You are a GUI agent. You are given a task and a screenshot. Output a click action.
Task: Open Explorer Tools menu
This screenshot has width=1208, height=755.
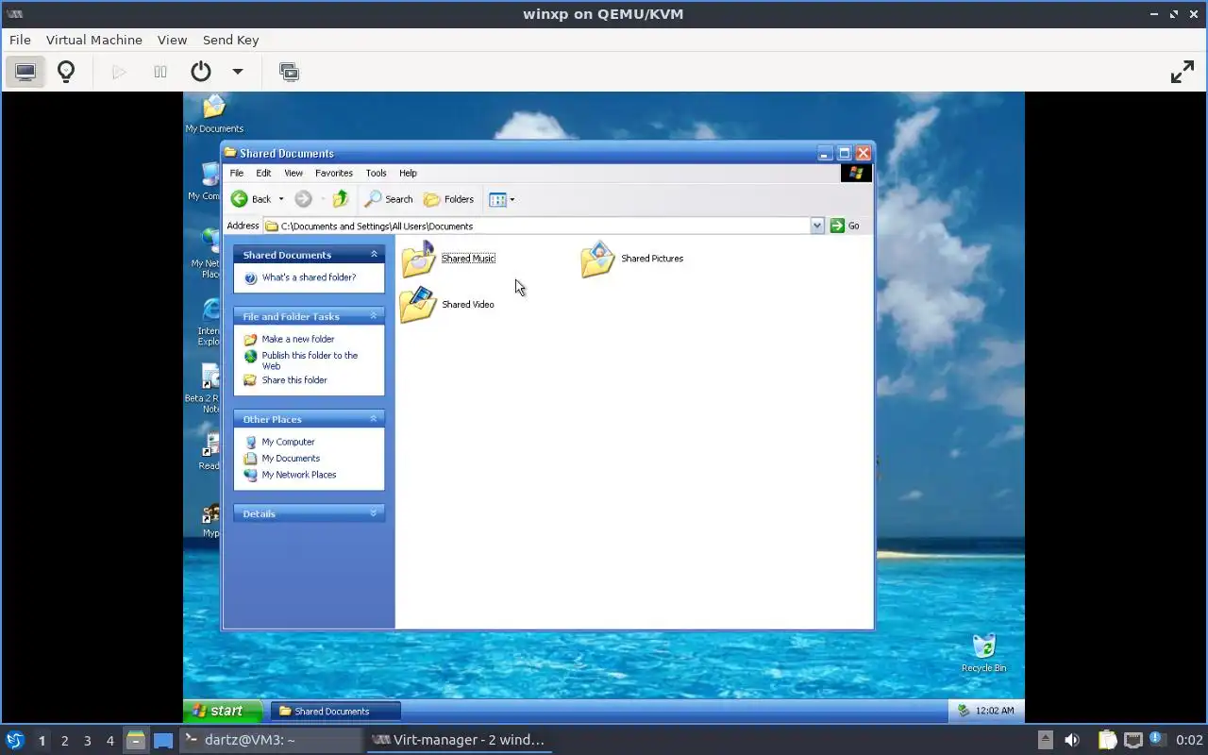click(376, 173)
